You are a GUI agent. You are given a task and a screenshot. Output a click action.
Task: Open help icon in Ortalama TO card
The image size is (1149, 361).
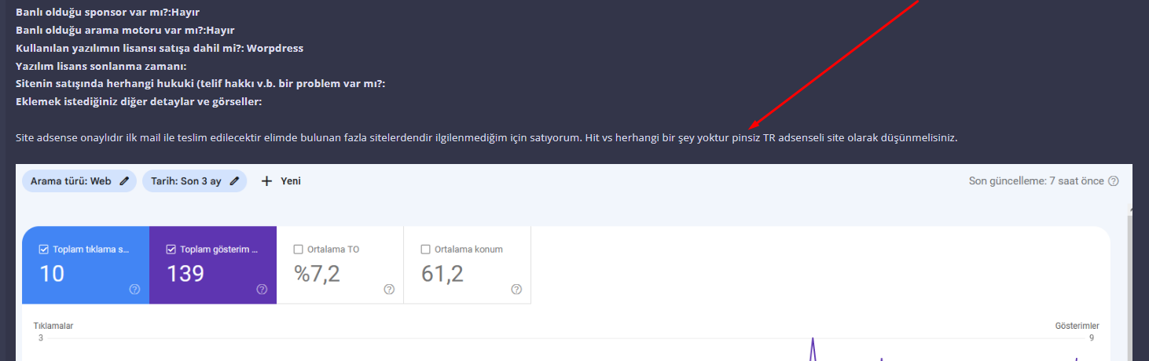point(389,289)
